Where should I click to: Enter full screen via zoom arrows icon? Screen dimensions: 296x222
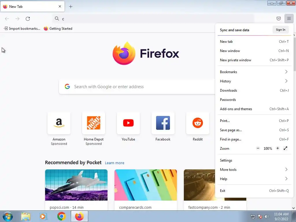(x=285, y=148)
